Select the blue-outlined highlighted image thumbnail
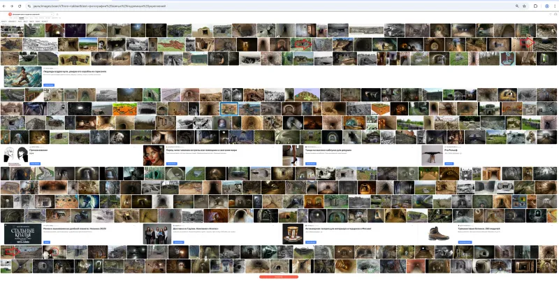559x281 pixels. (228, 108)
